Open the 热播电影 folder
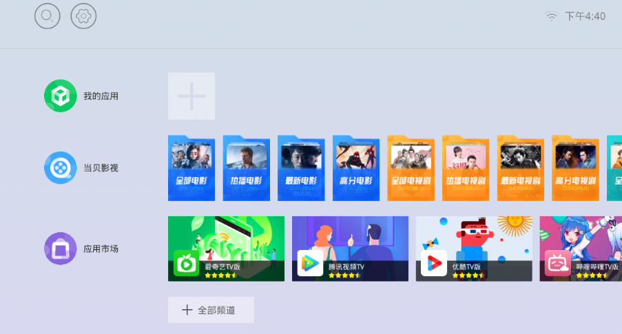 pos(247,168)
